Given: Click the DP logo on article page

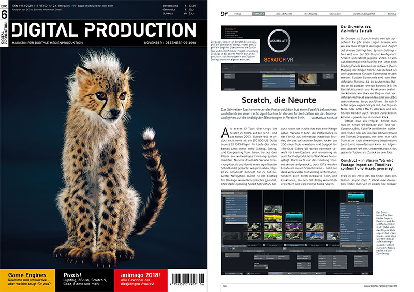Looking at the screenshot, I should click(224, 14).
